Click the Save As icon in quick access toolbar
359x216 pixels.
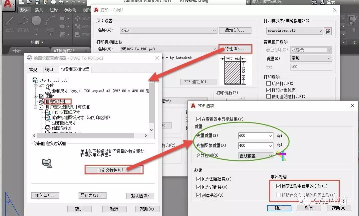(x=45, y=2)
